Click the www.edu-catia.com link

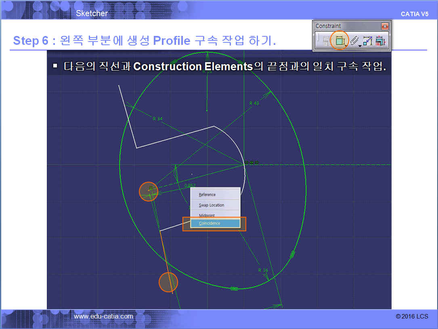pyautogui.click(x=103, y=316)
